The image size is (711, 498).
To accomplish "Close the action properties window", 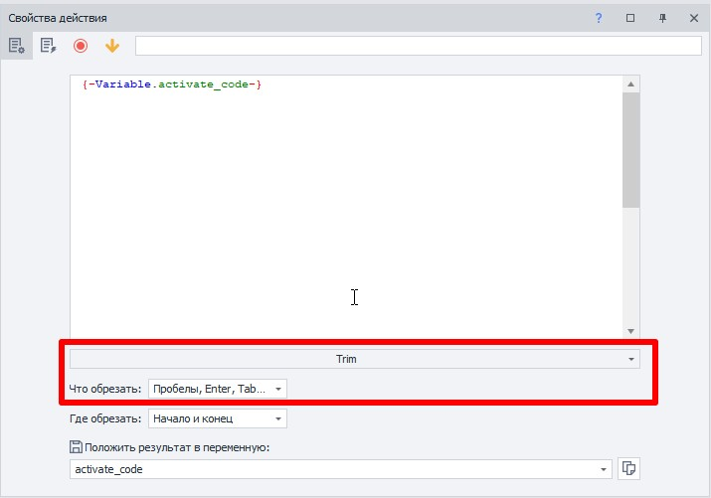I will tap(694, 18).
